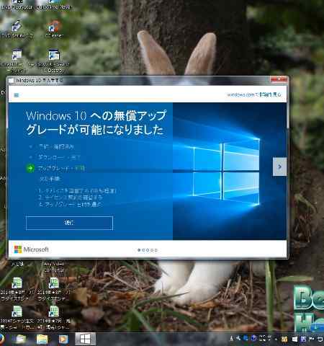Select the last page indicator dot
Screen dimensions: 324x346
[156, 250]
